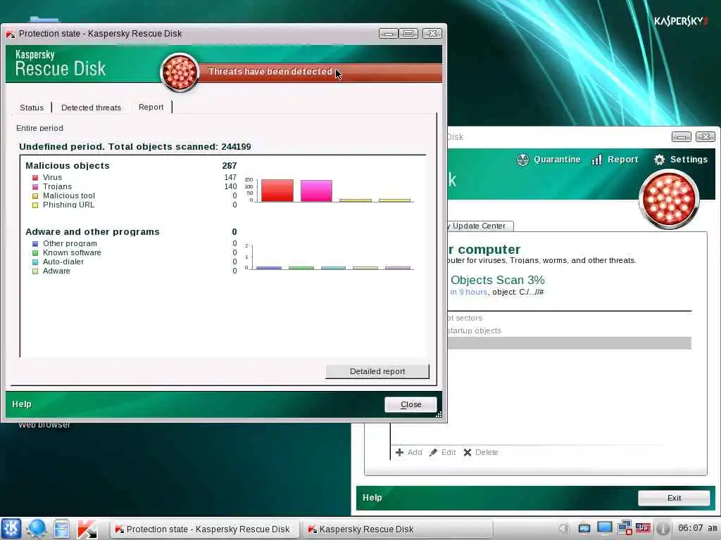Open the Quarantine icon in main window
The image size is (721, 540).
pos(523,160)
